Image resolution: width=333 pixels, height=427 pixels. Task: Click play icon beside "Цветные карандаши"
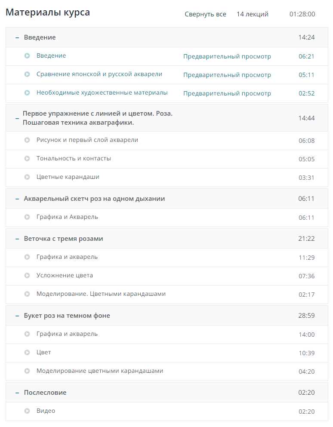point(27,177)
